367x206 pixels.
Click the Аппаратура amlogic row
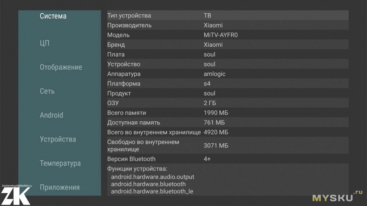(228, 74)
